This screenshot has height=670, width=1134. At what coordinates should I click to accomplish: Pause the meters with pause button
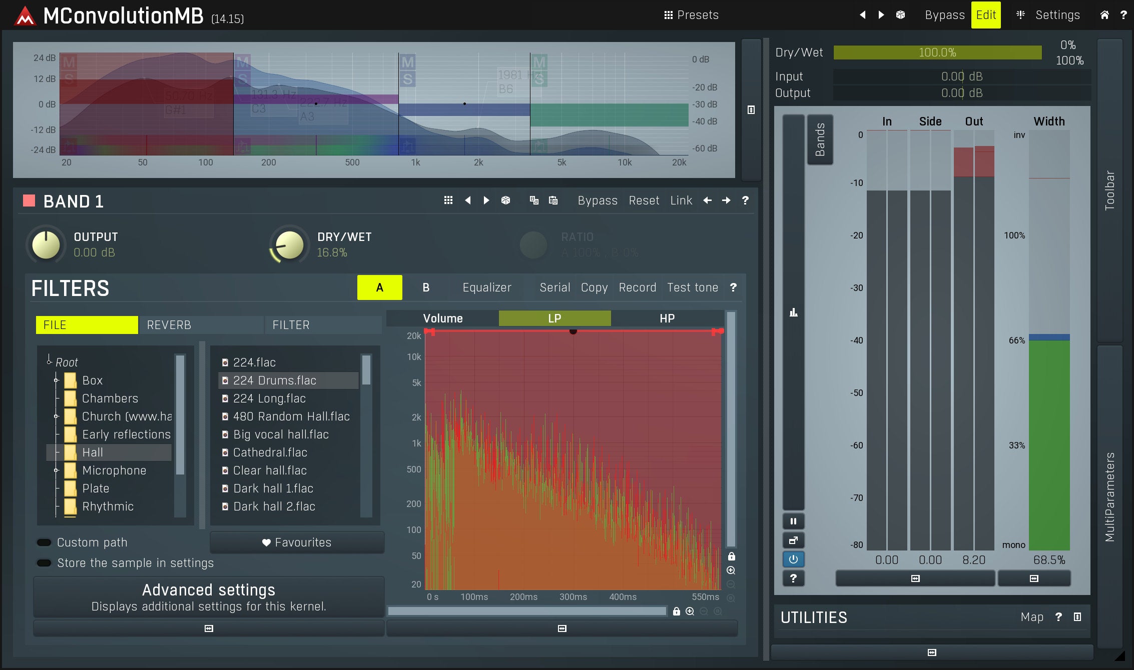(793, 521)
